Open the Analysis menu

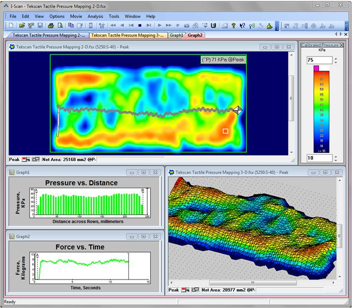(95, 16)
